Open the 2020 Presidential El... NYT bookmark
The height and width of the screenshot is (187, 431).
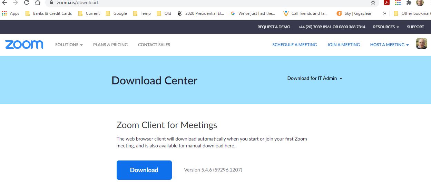coord(201,13)
